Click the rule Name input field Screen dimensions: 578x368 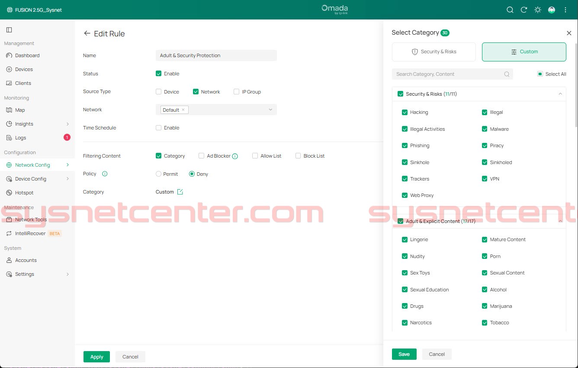(216, 55)
